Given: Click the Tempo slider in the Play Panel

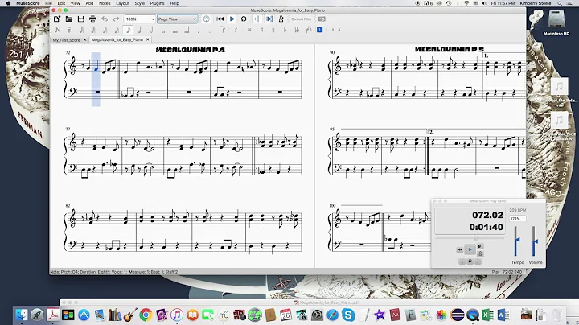Looking at the screenshot, I should (515, 241).
